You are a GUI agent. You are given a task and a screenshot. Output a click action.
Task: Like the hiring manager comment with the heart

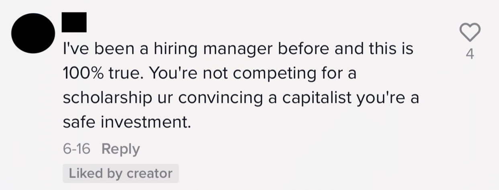click(470, 32)
